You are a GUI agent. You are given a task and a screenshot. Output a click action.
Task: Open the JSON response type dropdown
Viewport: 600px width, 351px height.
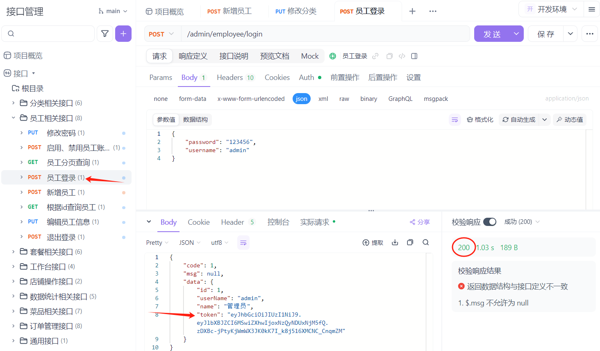click(x=190, y=243)
